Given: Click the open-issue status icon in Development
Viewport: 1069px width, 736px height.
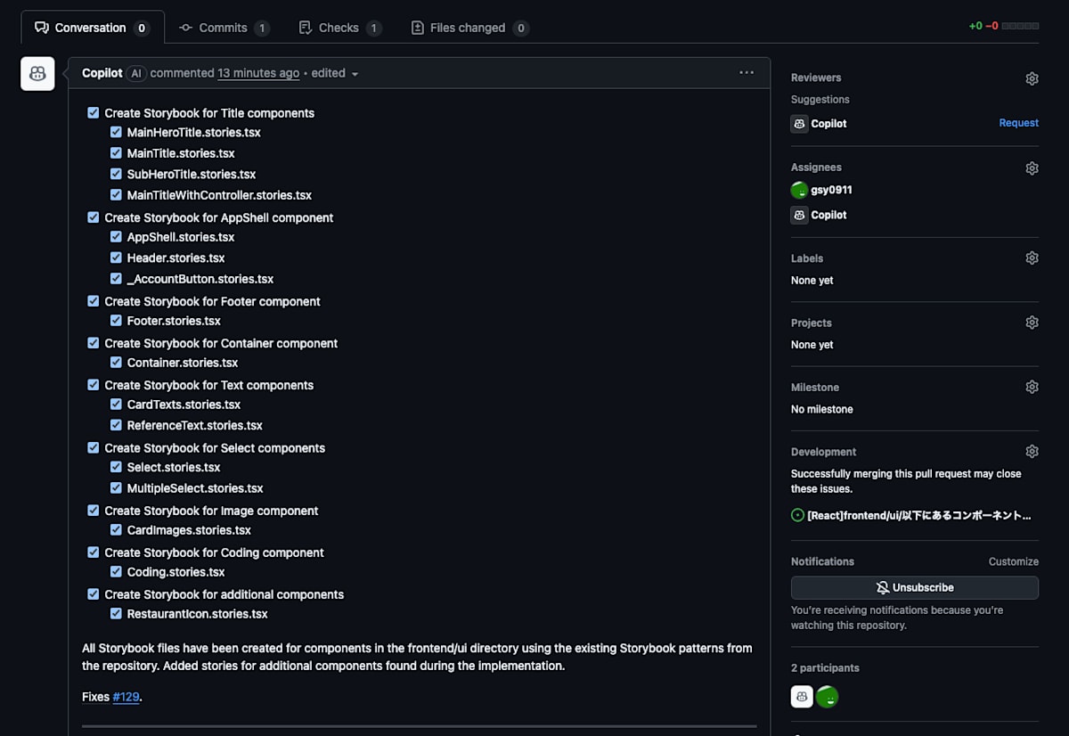Looking at the screenshot, I should point(797,515).
